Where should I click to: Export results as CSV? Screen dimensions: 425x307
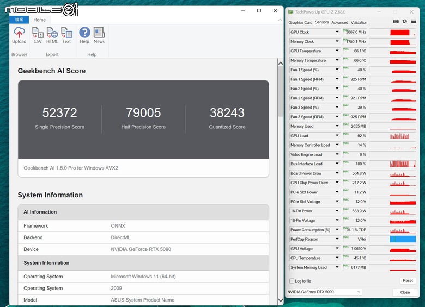click(38, 35)
